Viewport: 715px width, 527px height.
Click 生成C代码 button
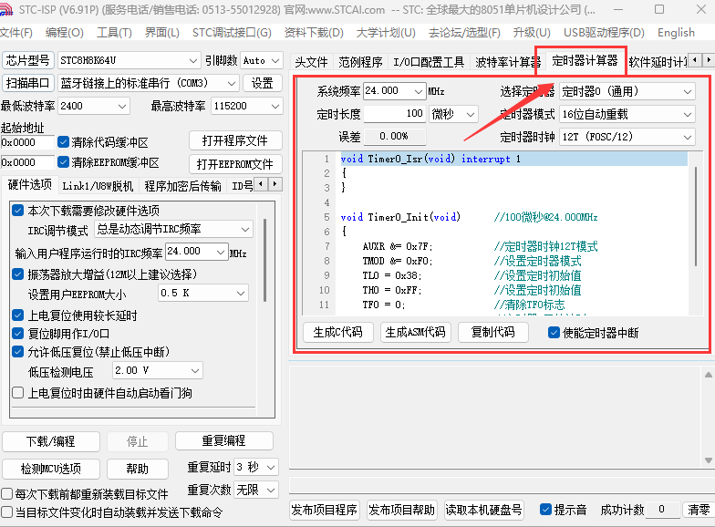pyautogui.click(x=337, y=332)
